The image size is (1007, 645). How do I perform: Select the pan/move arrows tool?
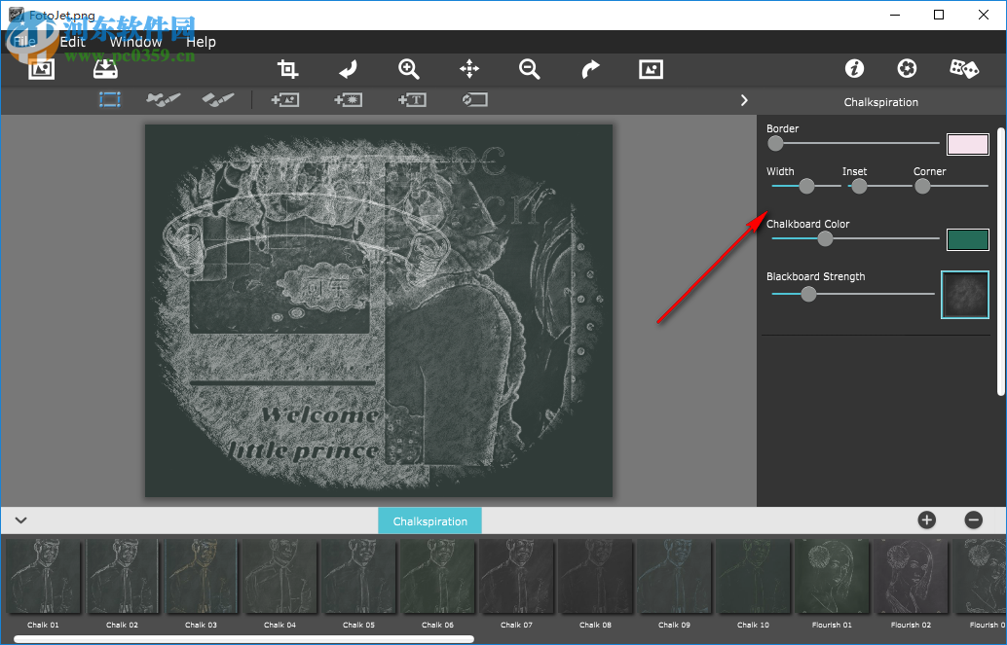pyautogui.click(x=469, y=69)
